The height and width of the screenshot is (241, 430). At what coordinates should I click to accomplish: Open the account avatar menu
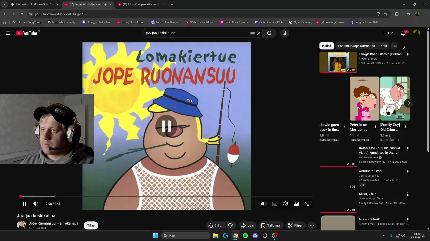coord(417,33)
